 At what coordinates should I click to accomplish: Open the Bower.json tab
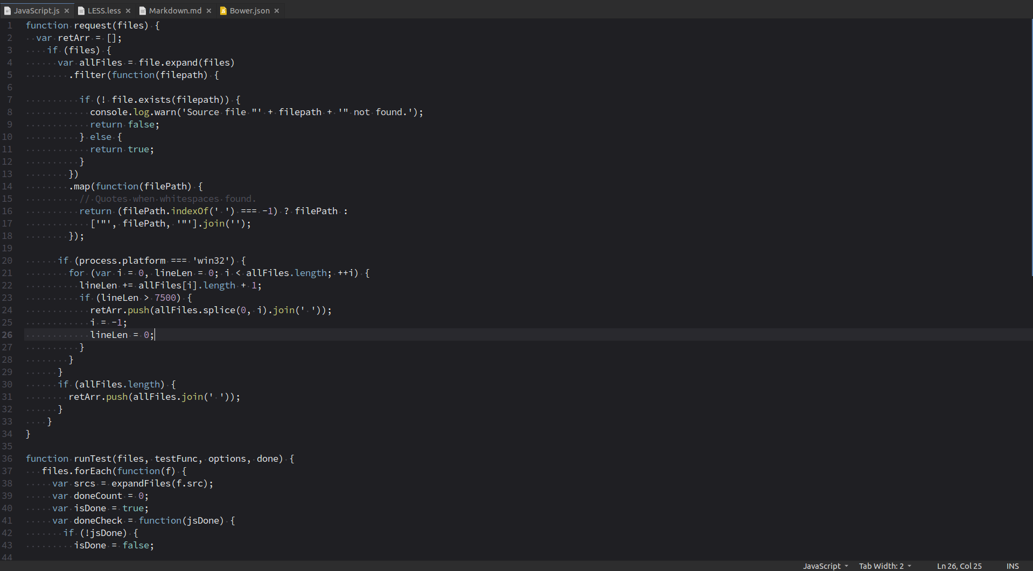[250, 11]
